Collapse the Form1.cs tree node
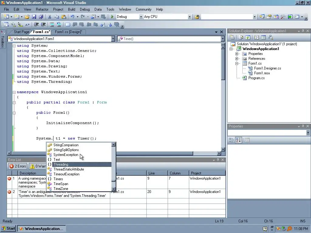 pos(237,64)
